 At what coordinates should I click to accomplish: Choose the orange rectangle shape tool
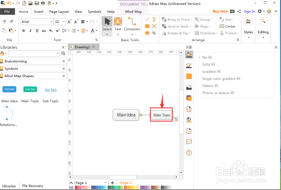tap(147, 26)
